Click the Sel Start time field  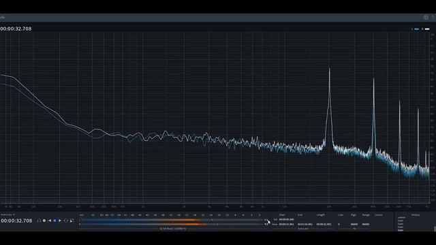tap(286, 219)
